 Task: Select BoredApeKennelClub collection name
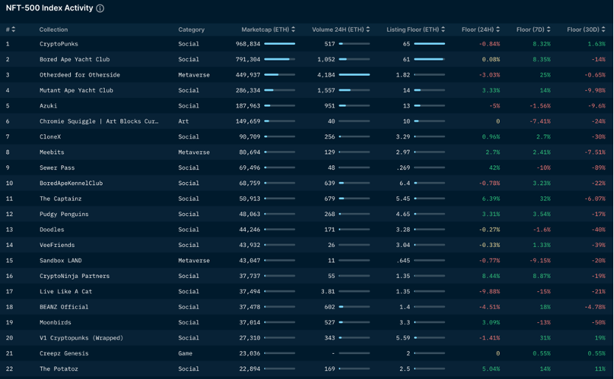pyautogui.click(x=71, y=183)
